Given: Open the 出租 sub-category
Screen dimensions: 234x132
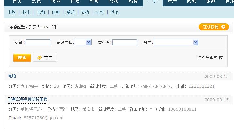Looking at the screenshot, I should 56,12.
